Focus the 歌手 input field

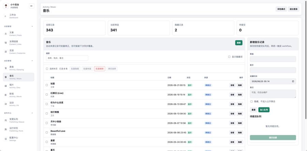click(x=273, y=70)
